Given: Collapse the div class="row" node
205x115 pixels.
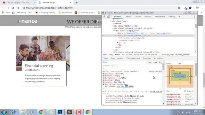Looking at the screenshot, I should point(110,21).
